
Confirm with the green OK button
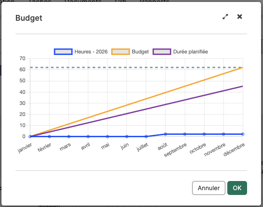point(237,188)
